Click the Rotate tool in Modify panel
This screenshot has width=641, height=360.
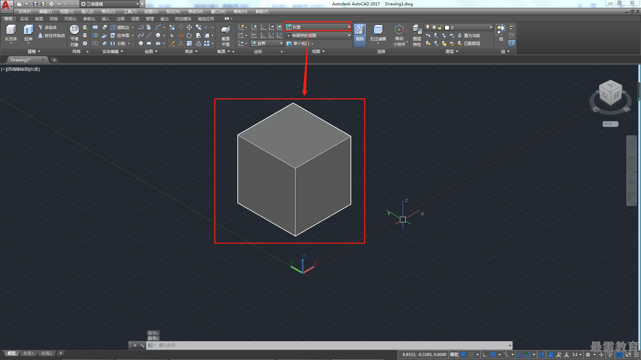coord(189,35)
